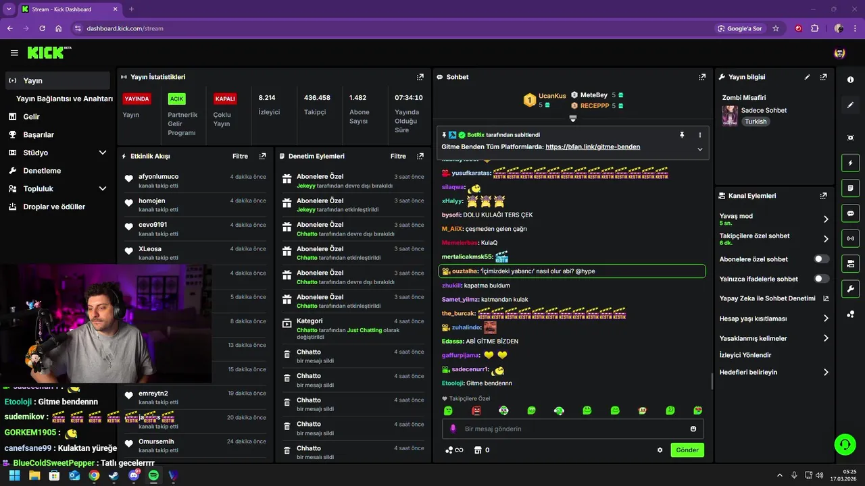The width and height of the screenshot is (865, 486).
Task: Open Yapay Zeka ile Sohbet Denetimi link
Action: (x=774, y=298)
